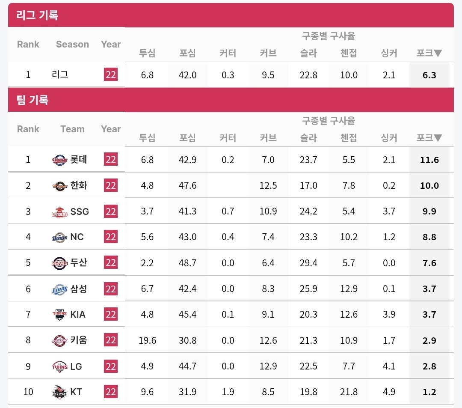Sort team table by 슬라 header
The height and width of the screenshot is (408, 462).
click(x=308, y=138)
